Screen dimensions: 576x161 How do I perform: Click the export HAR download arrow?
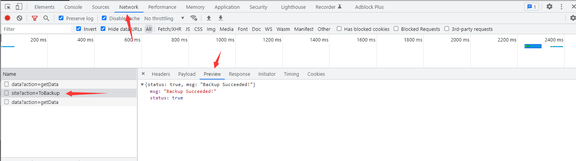click(220, 18)
